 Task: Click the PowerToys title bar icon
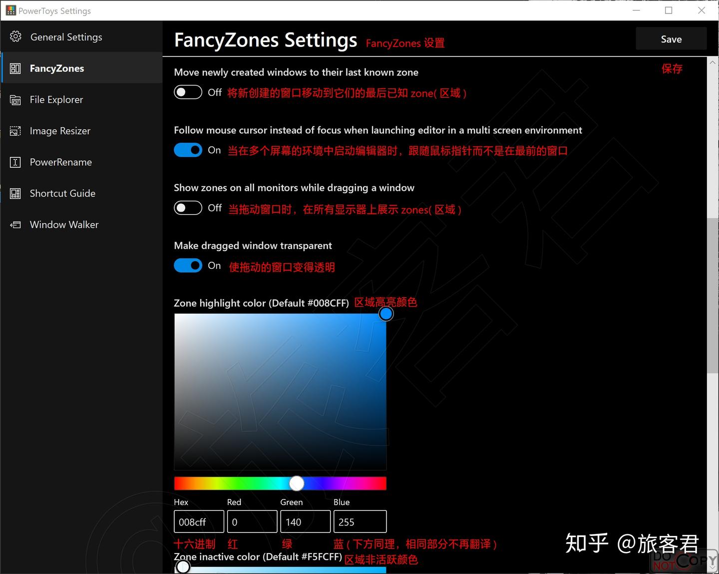(10, 10)
